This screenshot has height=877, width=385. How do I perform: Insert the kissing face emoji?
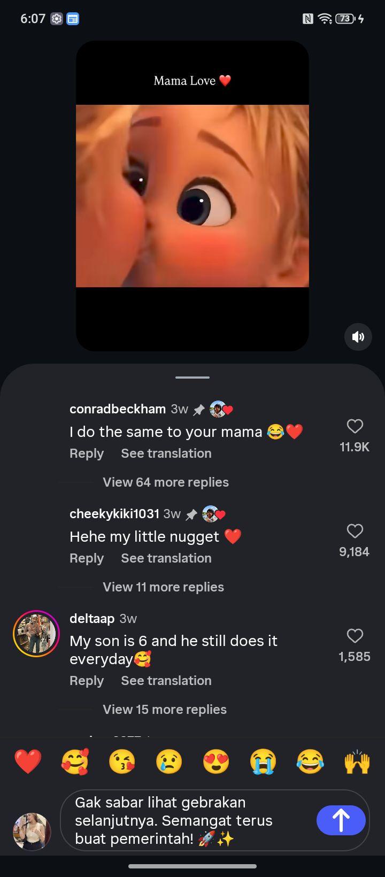(122, 761)
